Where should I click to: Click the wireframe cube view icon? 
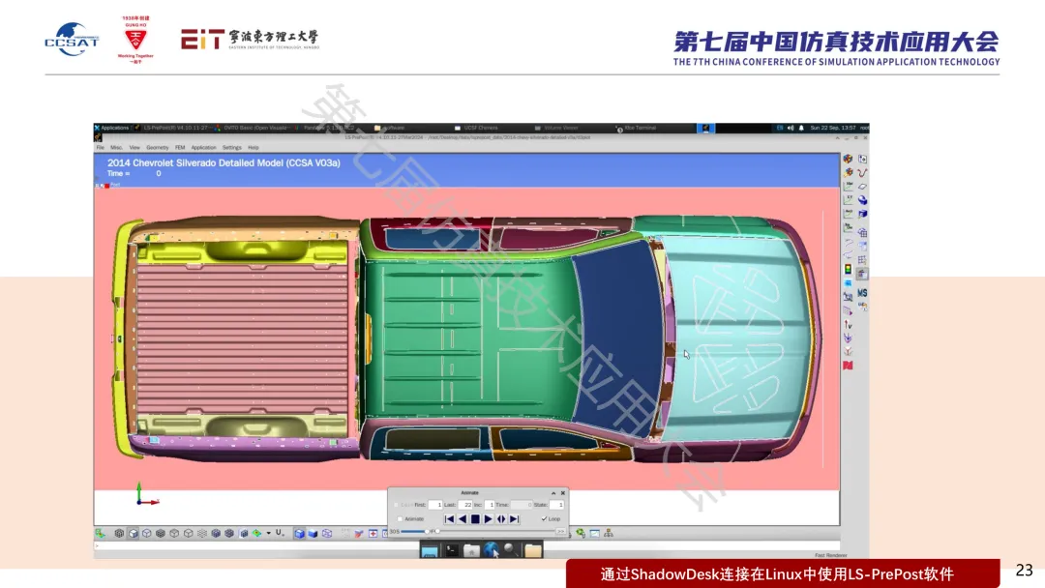point(147,534)
